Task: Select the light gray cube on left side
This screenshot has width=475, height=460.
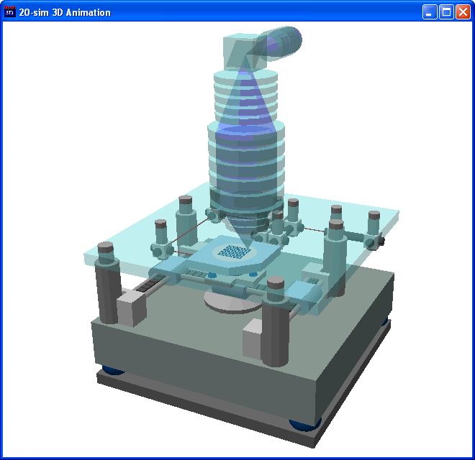Action: point(130,308)
